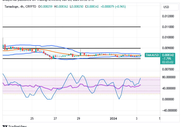This screenshot has width=182, height=127.
Task: Click the +0.000079 (+0.96%) change text
Action: point(113,7)
